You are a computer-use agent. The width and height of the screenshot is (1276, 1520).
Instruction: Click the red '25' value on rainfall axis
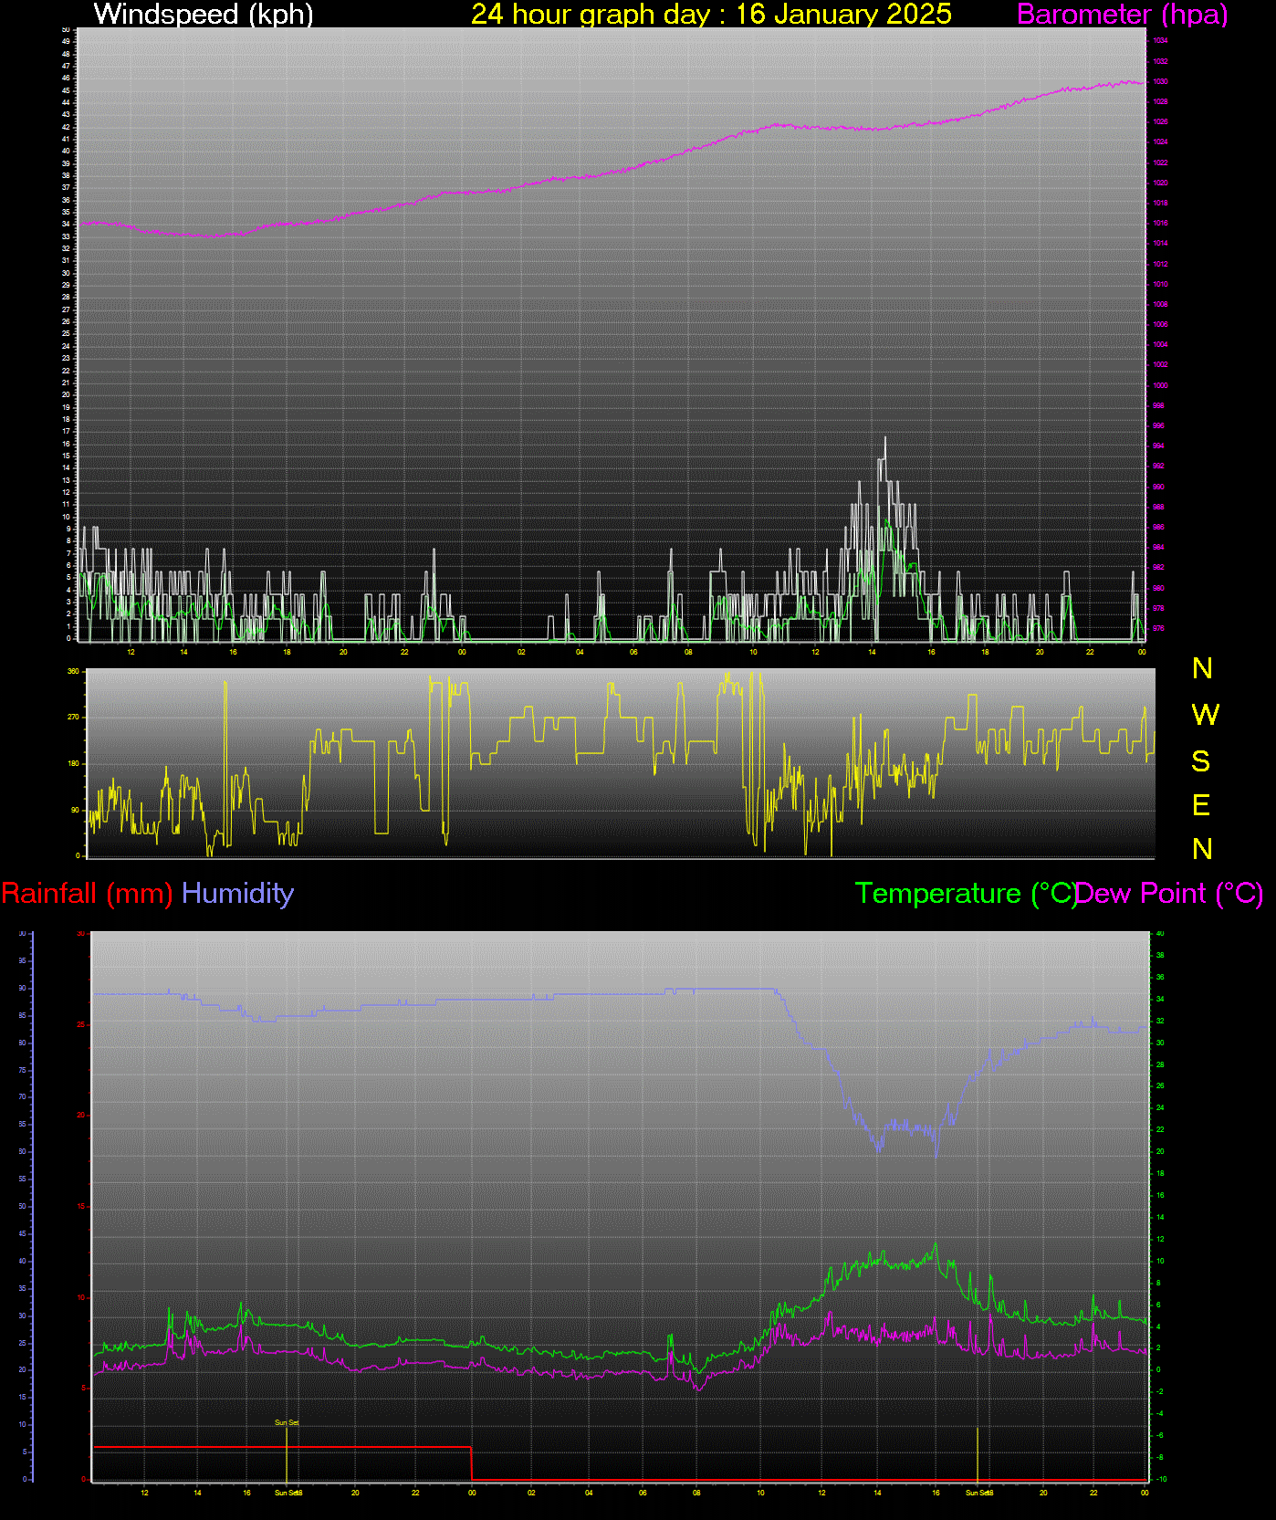[80, 1024]
